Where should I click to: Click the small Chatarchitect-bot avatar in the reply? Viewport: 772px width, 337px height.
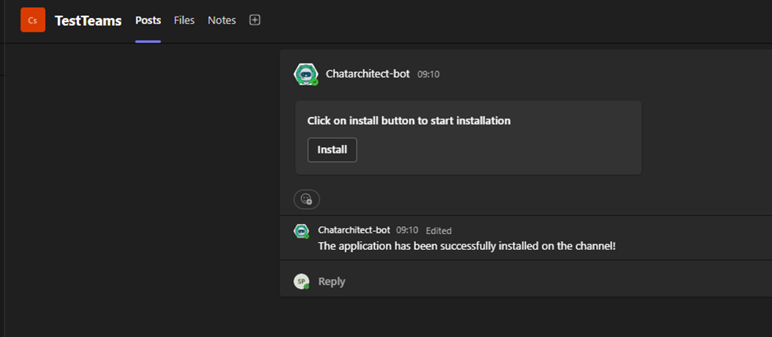(301, 231)
